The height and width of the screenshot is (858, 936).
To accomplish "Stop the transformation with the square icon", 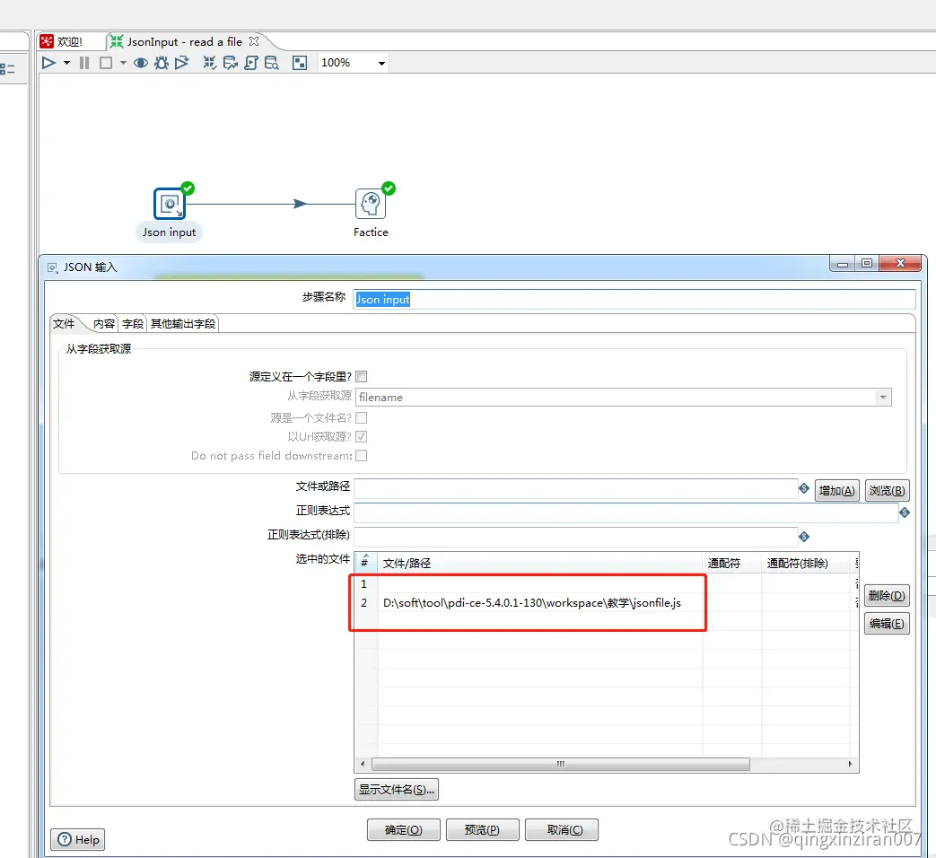I will pos(106,63).
